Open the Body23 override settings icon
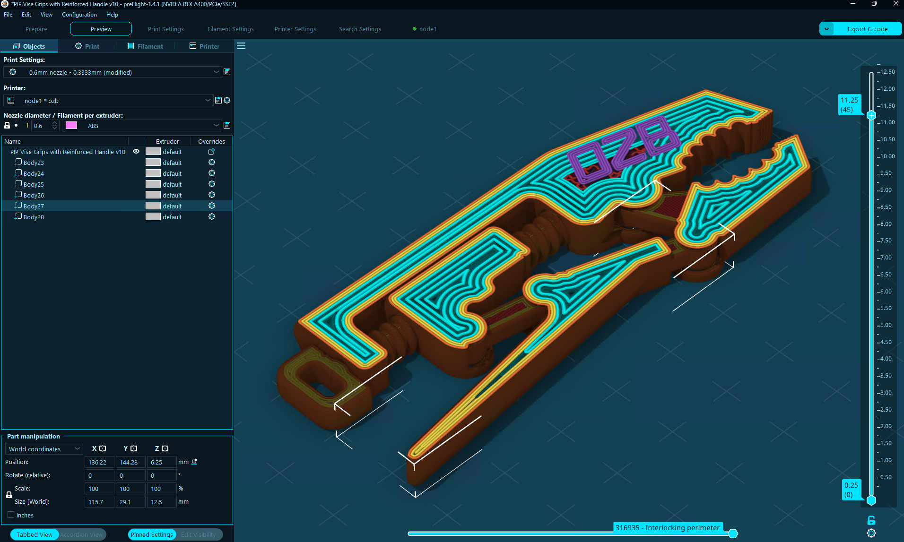This screenshot has width=904, height=542. [x=212, y=162]
